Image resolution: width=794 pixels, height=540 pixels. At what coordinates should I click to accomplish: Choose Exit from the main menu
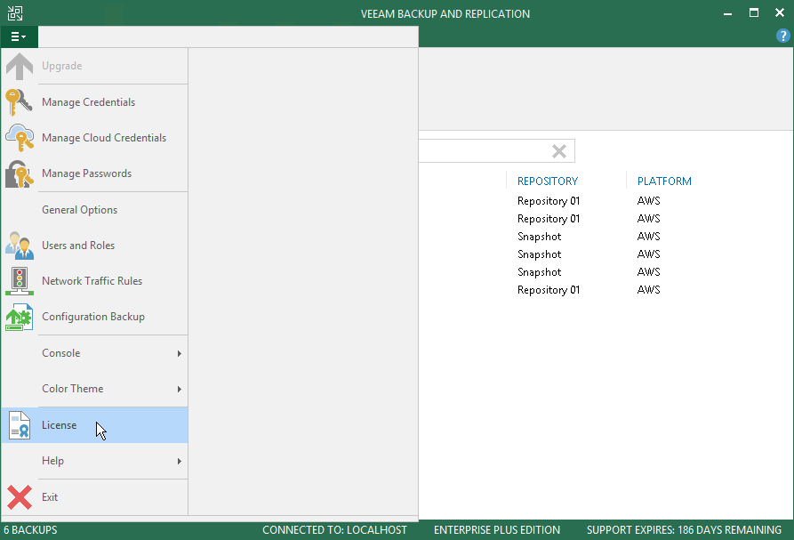pyautogui.click(x=94, y=497)
